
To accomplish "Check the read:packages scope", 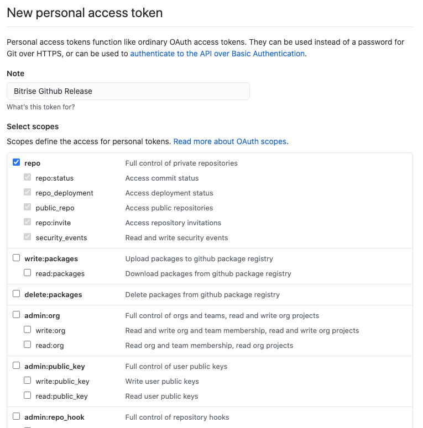I will click(x=28, y=273).
